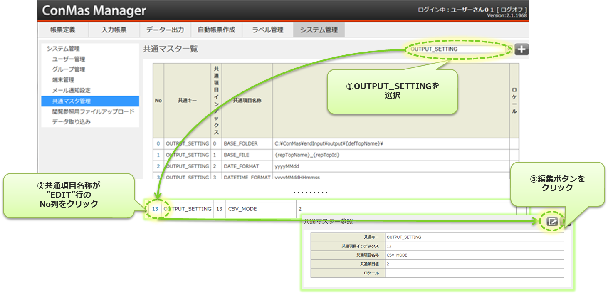Image resolution: width=608 pixels, height=294 pixels.
Task: Click No link 2 for DATE_FORMAT row
Action: coord(158,166)
